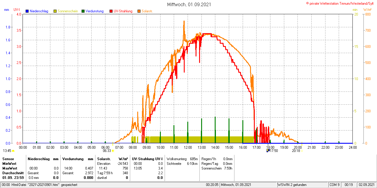This screenshot has width=377, height=188.
Task: Click the 24:00 time axis label
Action: [353, 147]
